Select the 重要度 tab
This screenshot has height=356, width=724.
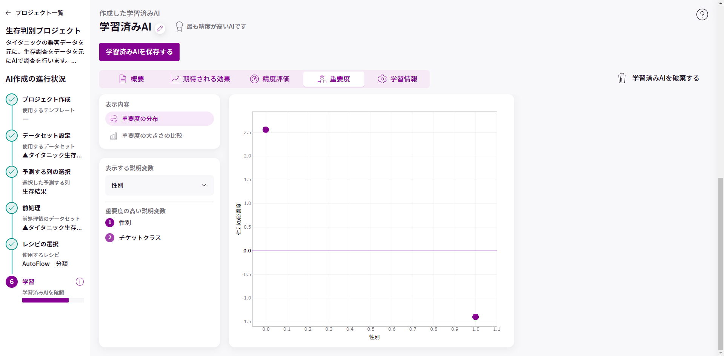[x=334, y=79]
